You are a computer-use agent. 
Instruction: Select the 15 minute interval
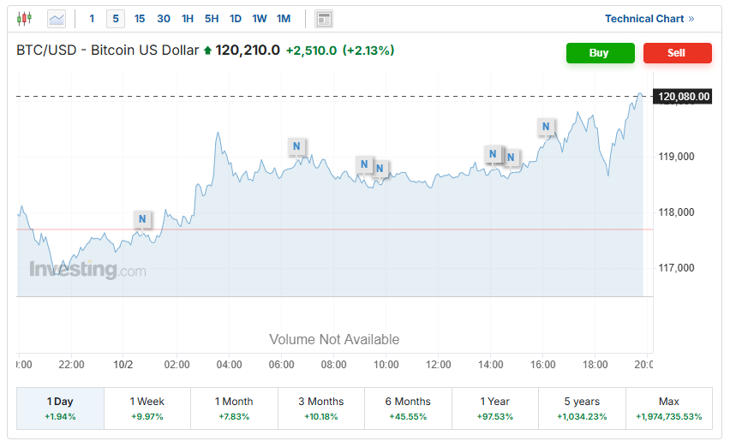(140, 19)
